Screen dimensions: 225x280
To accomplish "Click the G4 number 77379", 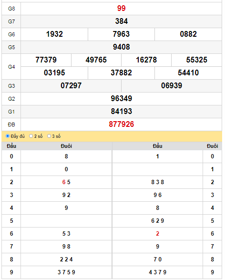I will [x=46, y=60].
